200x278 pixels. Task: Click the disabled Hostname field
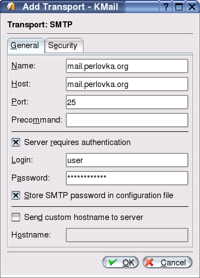(x=127, y=235)
